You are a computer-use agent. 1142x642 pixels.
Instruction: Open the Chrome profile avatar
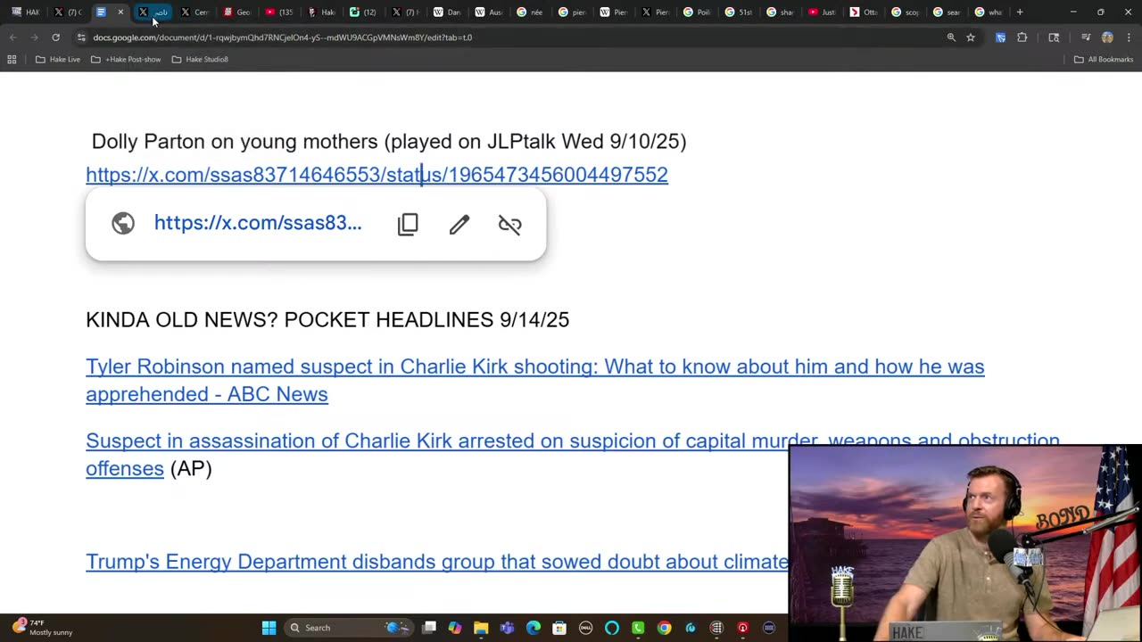click(1107, 37)
